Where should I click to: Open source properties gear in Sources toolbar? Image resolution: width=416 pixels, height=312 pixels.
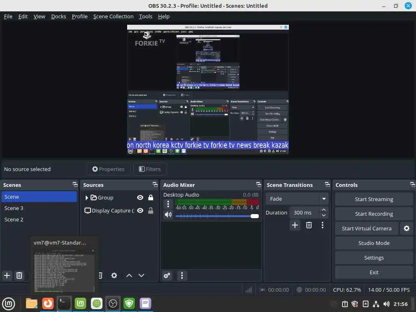pyautogui.click(x=114, y=275)
